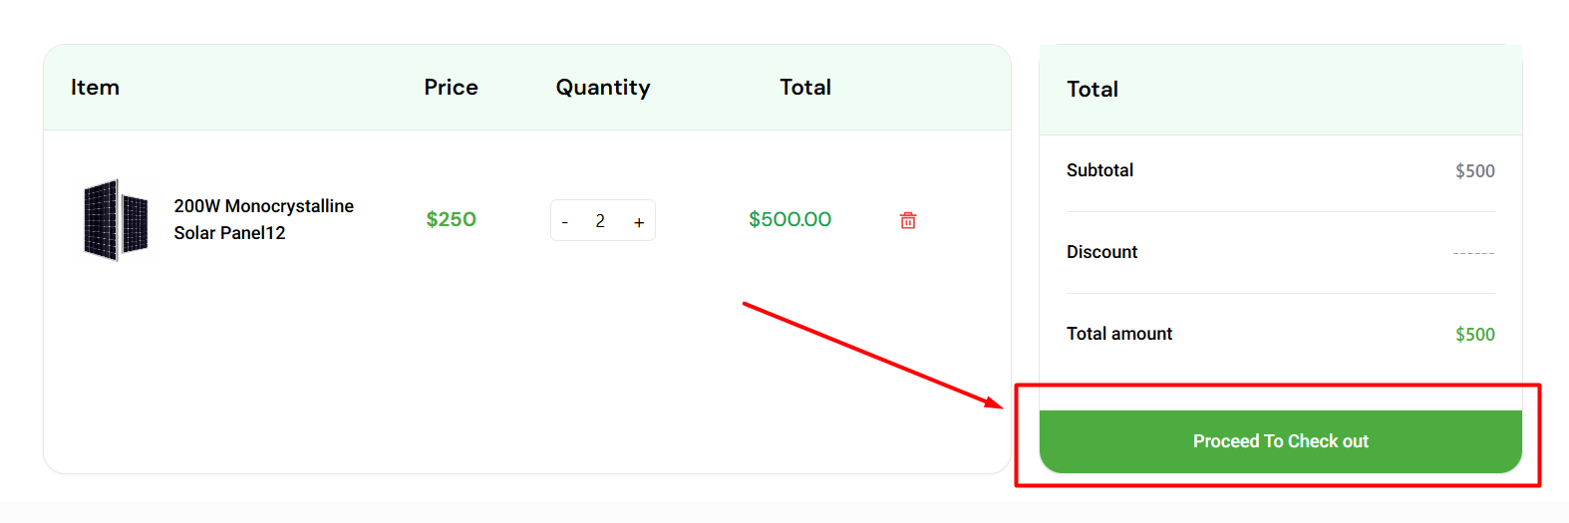1569x523 pixels.
Task: Select the Item column header
Action: point(95,88)
